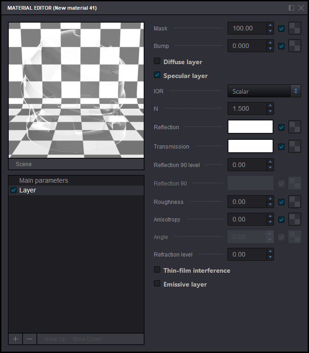Screen dimensions: 309x353
Task: Disable the Specular layer checkbox
Action: click(x=157, y=75)
